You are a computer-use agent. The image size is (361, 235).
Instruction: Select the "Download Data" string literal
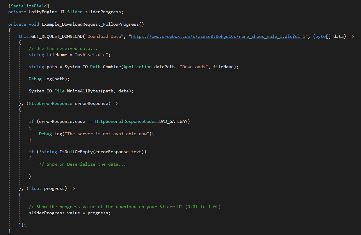pyautogui.click(x=104, y=36)
